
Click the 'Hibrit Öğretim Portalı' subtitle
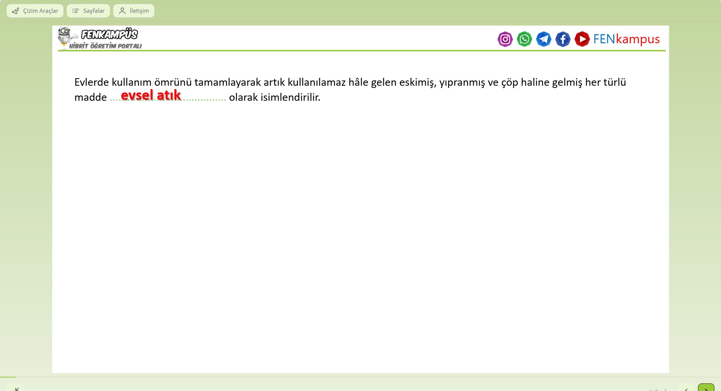tap(106, 46)
